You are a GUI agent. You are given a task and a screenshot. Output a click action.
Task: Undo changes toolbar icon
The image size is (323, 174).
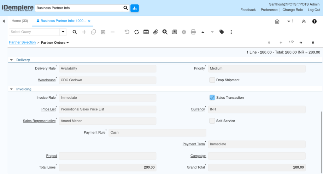[127, 32]
